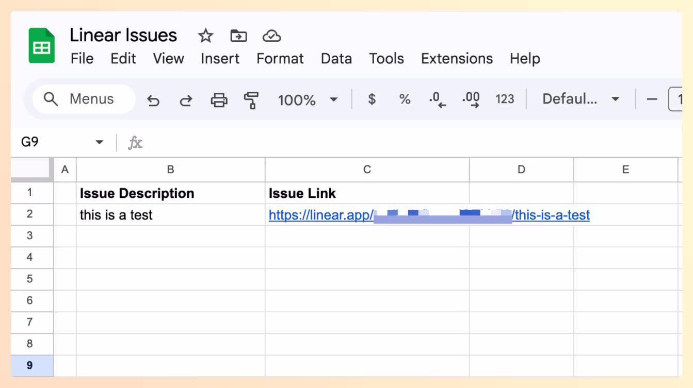Screen dimensions: 693x388
Task: Select column B header
Action: [x=171, y=170]
